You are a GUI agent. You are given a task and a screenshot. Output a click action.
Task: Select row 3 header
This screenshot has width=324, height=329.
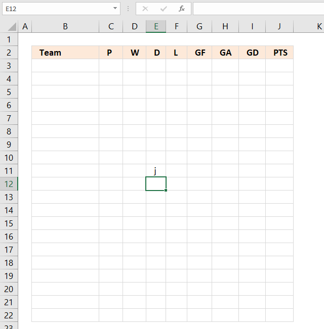[x=9, y=66]
